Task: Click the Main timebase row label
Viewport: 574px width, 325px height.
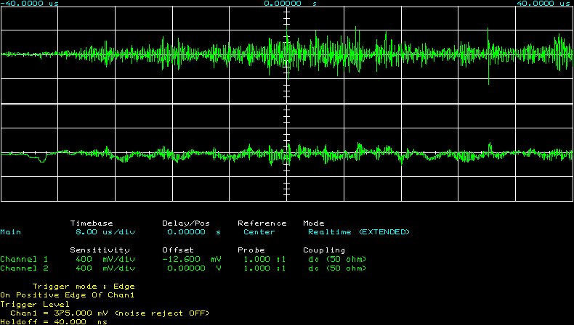Action: [x=11, y=232]
